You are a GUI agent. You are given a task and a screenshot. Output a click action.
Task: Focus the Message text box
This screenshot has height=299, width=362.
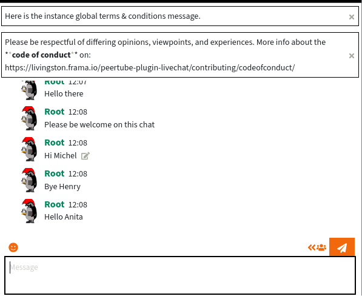click(180, 275)
